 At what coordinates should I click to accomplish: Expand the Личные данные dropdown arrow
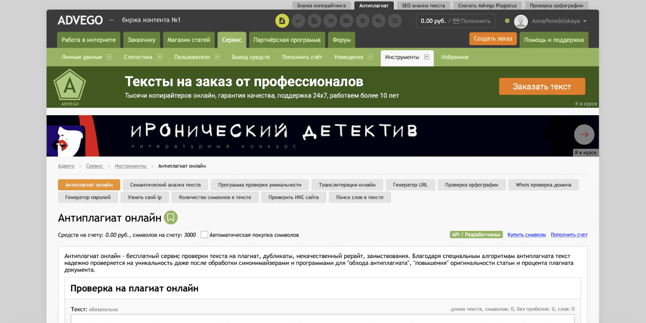click(110, 57)
